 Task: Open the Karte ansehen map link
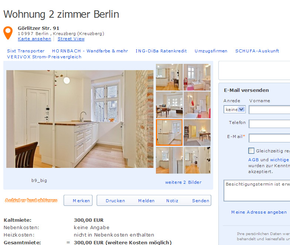point(34,39)
